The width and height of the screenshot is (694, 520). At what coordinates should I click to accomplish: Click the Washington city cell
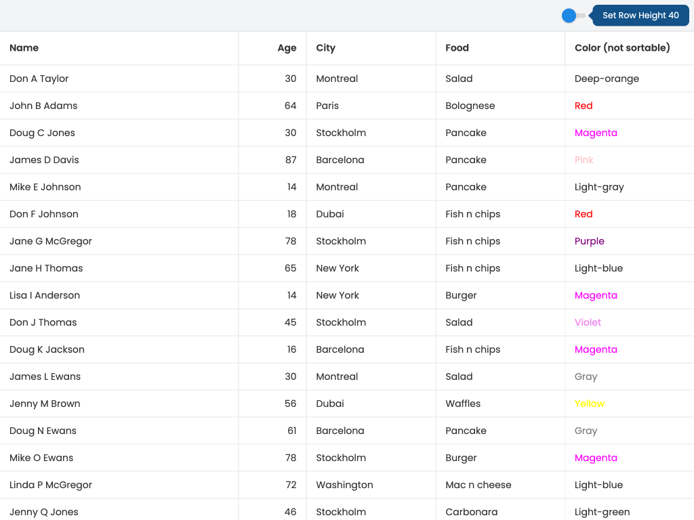[344, 485]
